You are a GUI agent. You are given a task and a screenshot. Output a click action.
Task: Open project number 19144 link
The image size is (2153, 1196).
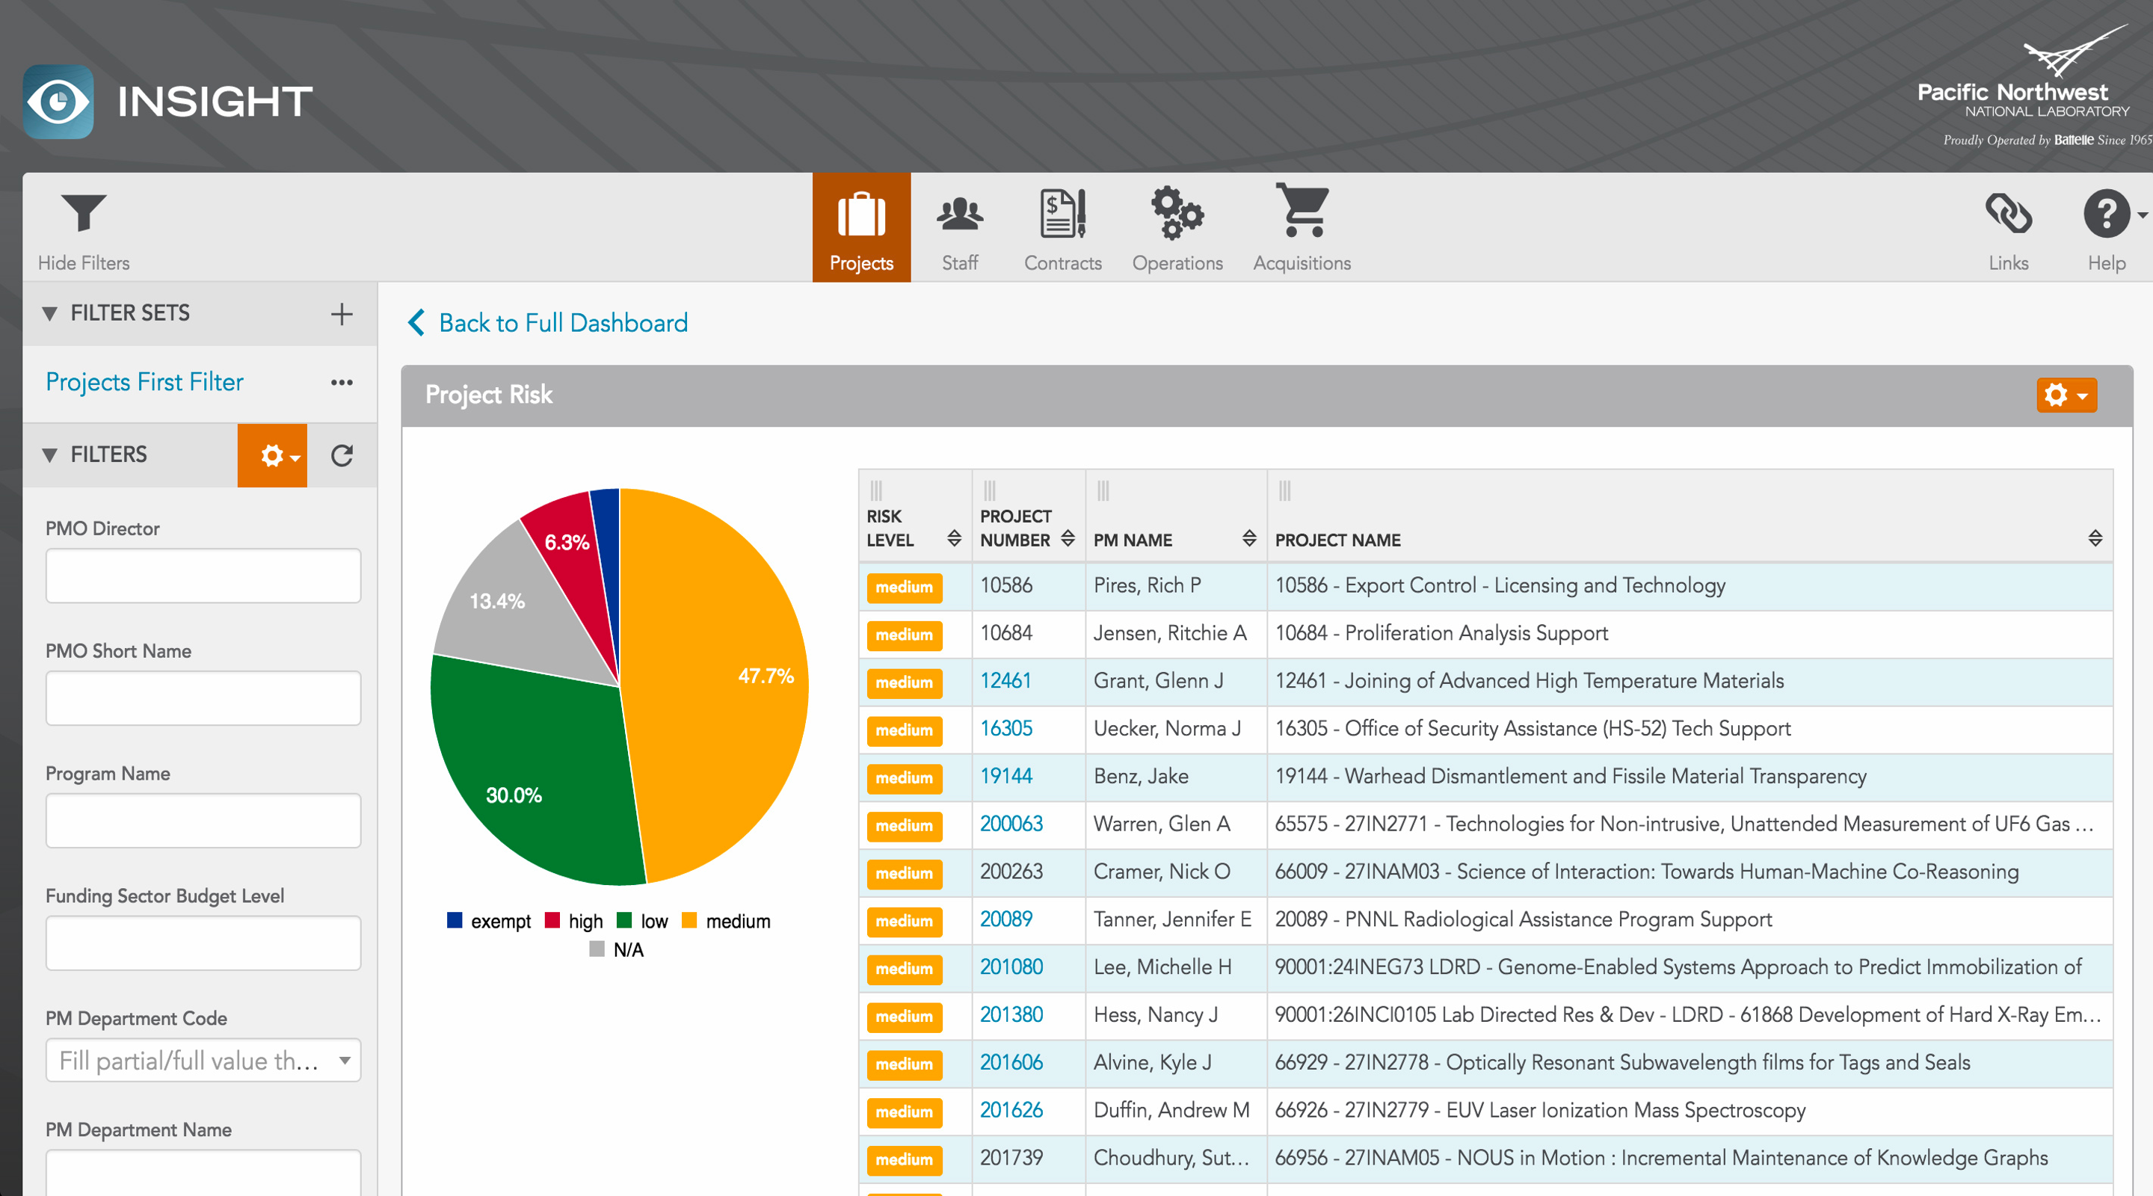1006,776
